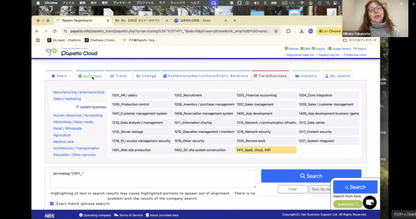The image size is (416, 219).
Task: Open the Industry tab
Action: [306, 76]
